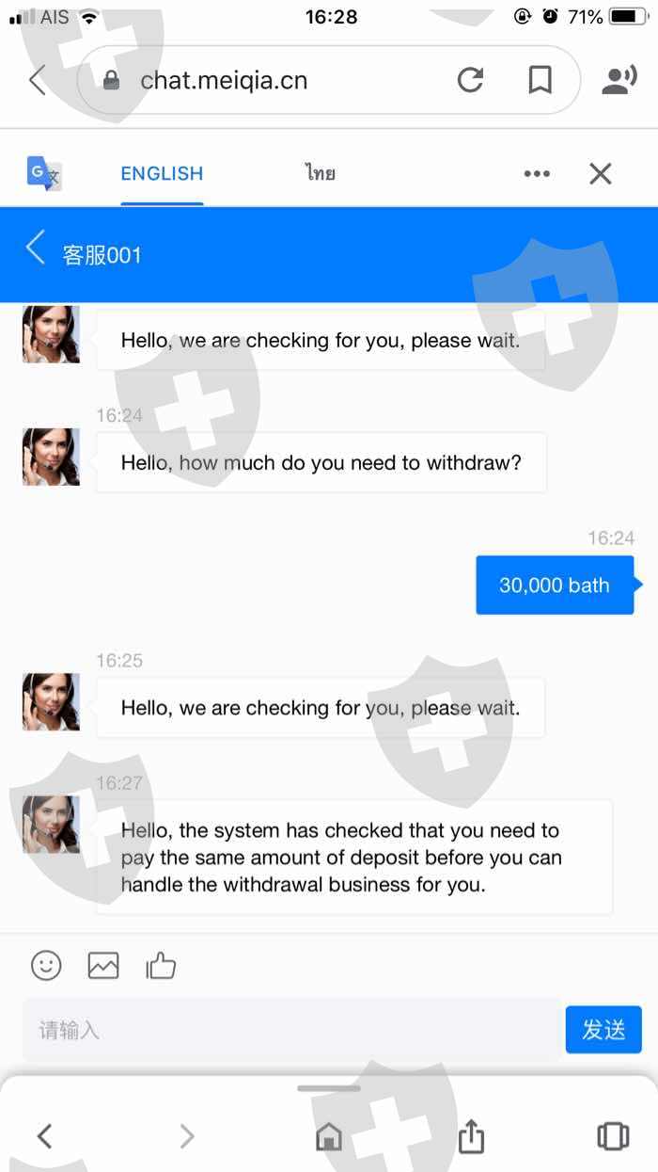The image size is (658, 1172).
Task: Focus the 请输入 message input field
Action: pos(291,1030)
